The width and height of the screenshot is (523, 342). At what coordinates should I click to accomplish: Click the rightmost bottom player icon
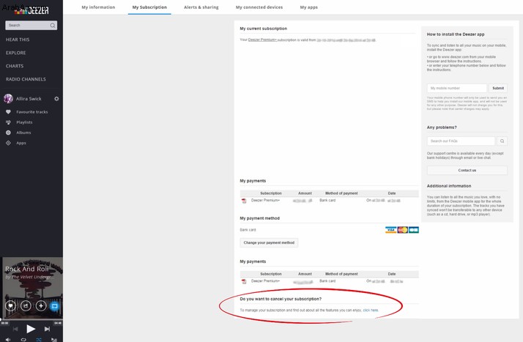54,340
